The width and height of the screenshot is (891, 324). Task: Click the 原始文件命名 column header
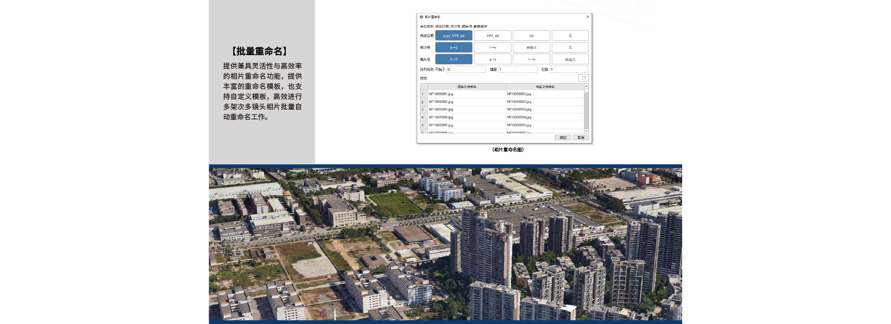[467, 87]
